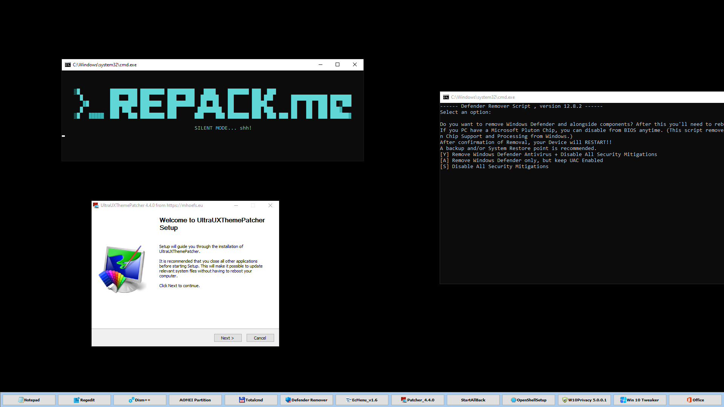This screenshot has width=724, height=407.
Task: Close the UltraUXThemePatcher setup window
Action: pos(270,205)
